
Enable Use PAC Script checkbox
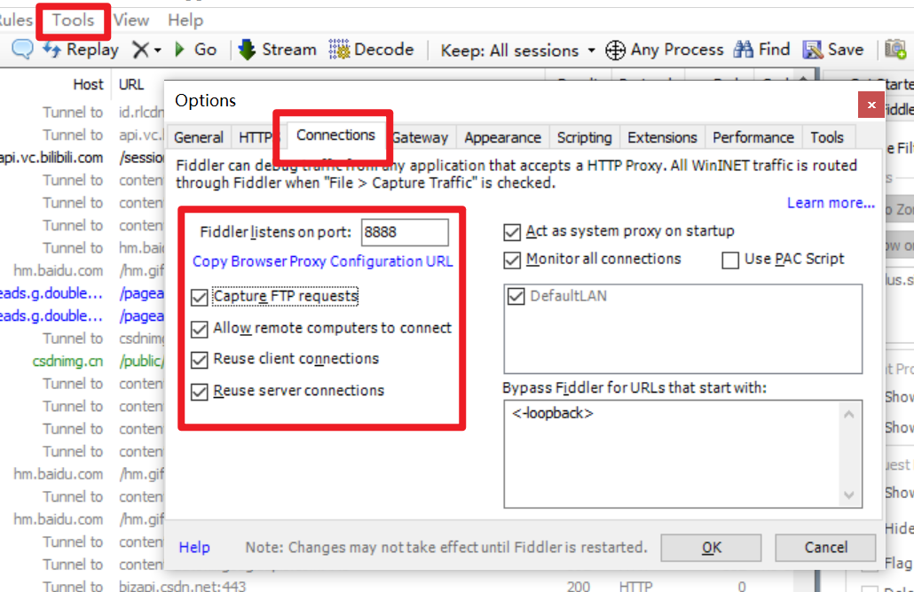coord(729,260)
